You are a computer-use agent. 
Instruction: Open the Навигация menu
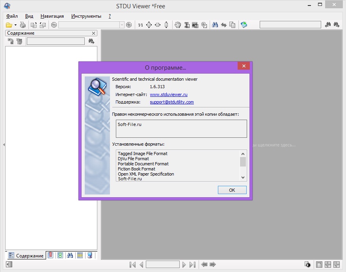52,16
